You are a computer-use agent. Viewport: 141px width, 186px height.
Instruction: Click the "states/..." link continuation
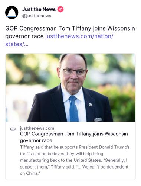pos(17,44)
